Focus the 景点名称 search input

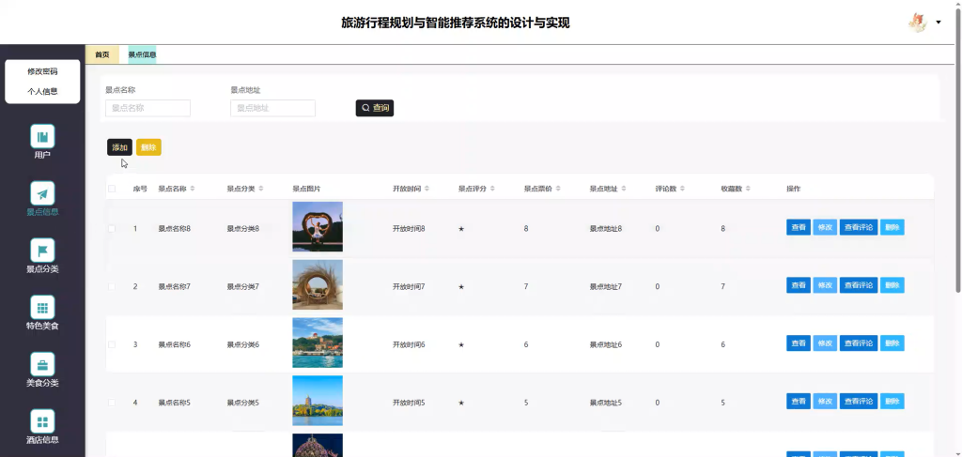147,108
